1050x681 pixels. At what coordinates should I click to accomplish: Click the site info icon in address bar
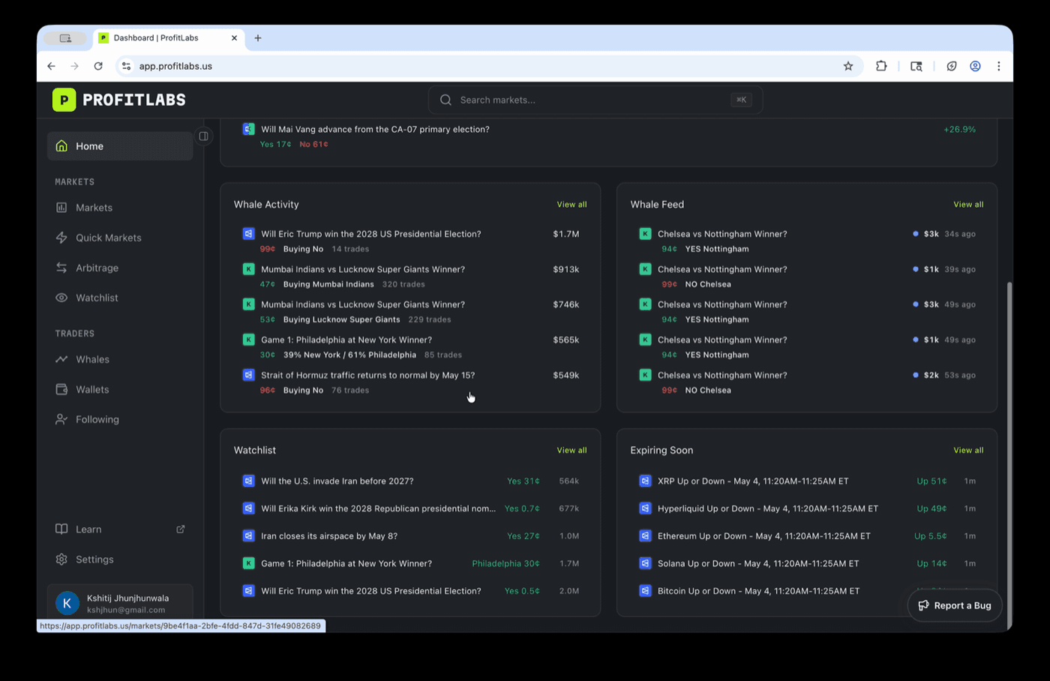(126, 66)
